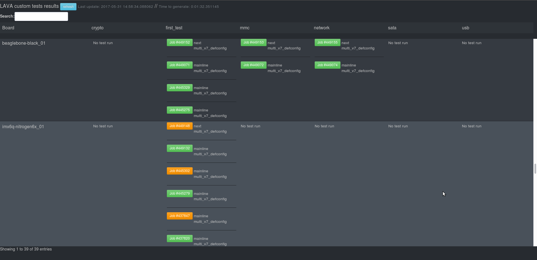Open Job #449152 in first_test

[x=179, y=42]
